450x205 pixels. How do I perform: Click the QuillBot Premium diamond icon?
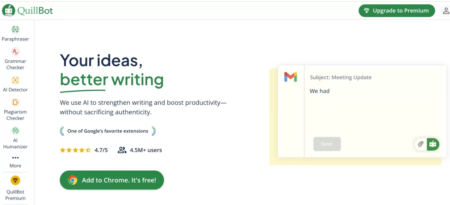coord(15,180)
